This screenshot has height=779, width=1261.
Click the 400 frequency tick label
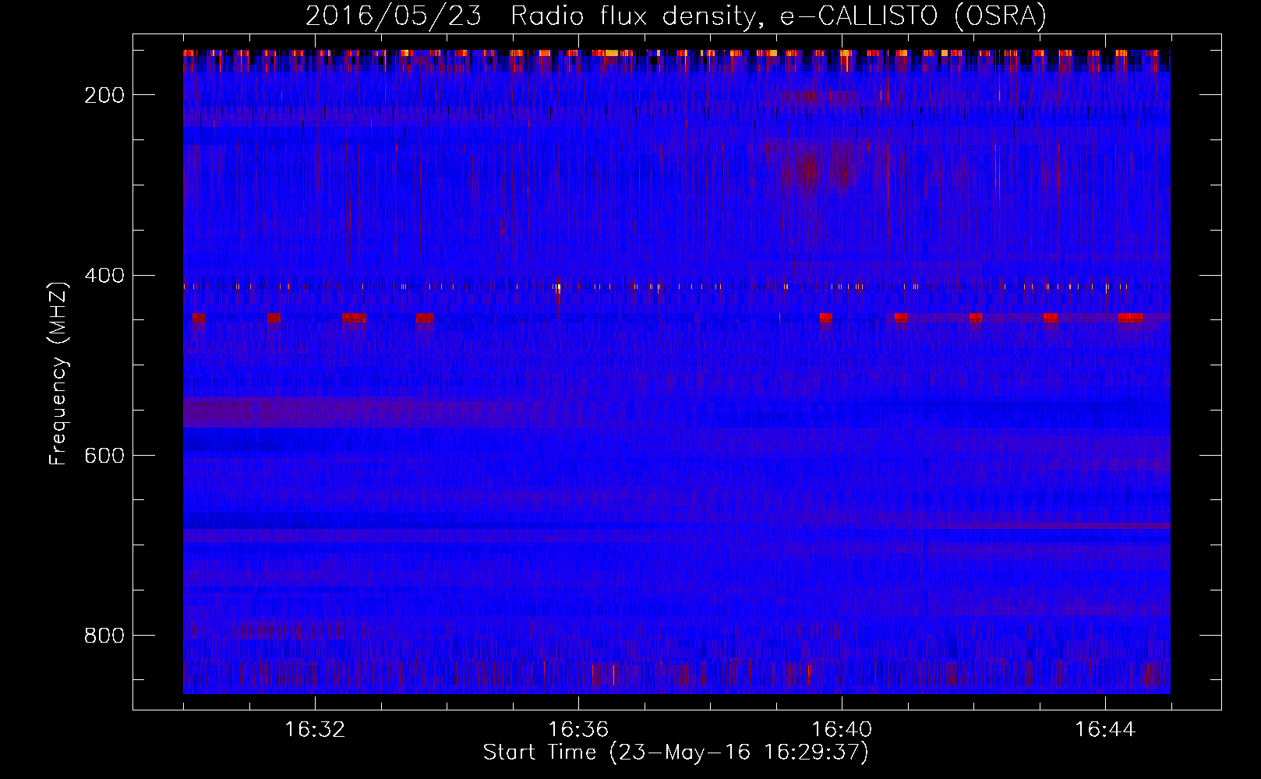[104, 276]
